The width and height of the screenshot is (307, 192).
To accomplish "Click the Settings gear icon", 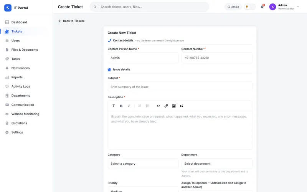I will pyautogui.click(x=7, y=132).
